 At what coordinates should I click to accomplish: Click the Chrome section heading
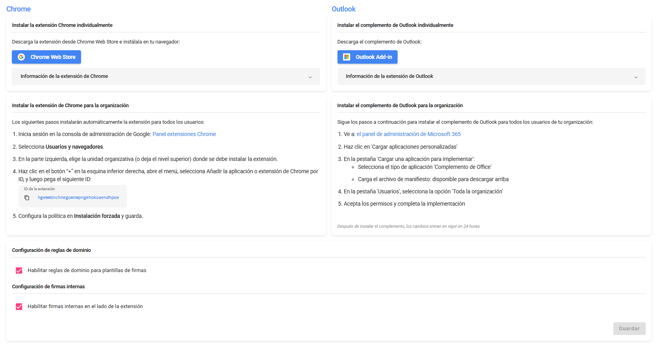coord(19,9)
